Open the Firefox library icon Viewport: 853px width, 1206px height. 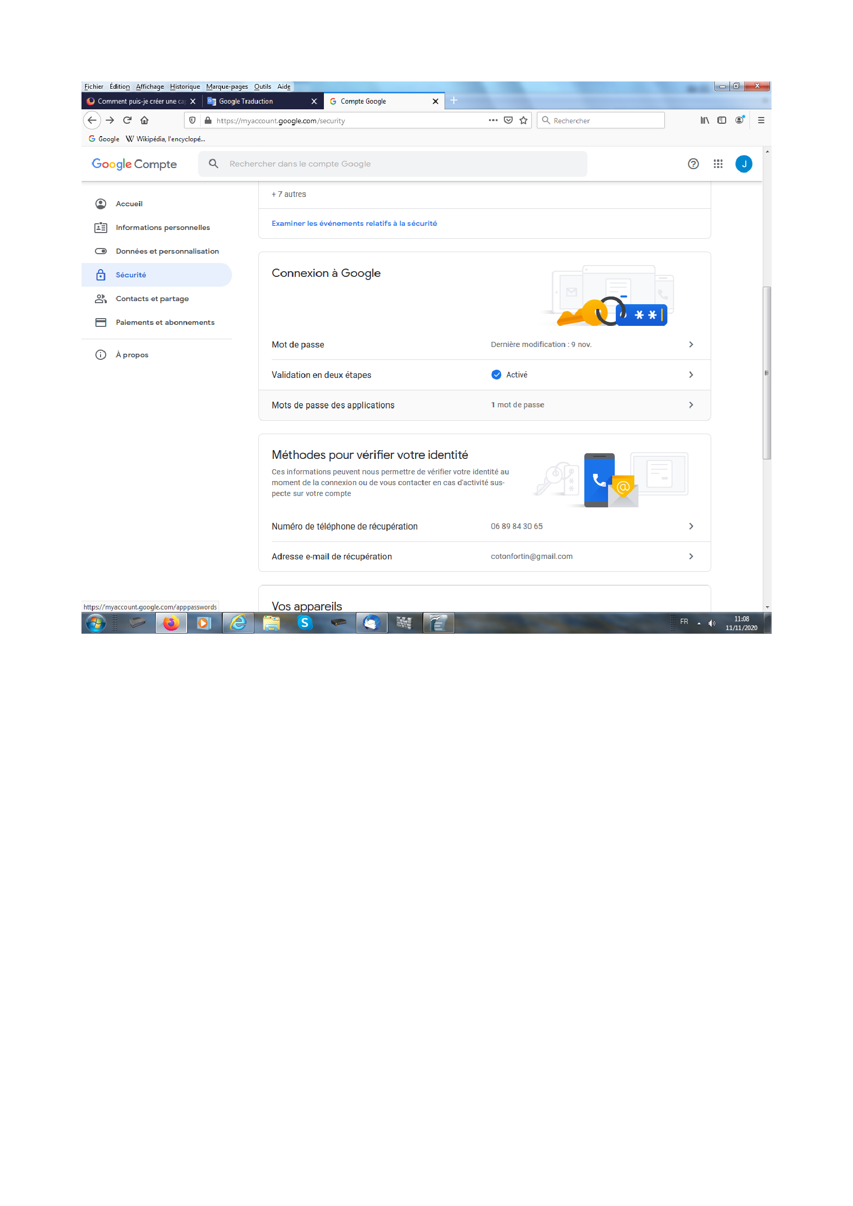705,120
